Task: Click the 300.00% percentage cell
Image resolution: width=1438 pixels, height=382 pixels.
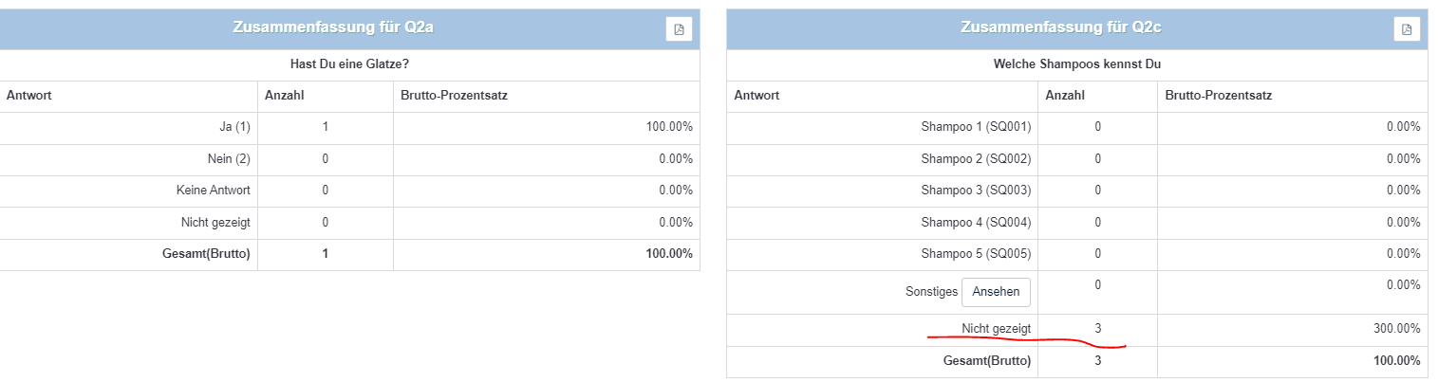Action: [1397, 329]
